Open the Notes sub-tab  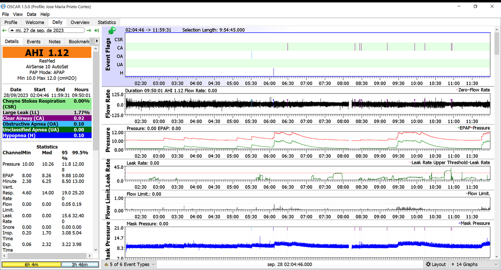(55, 41)
